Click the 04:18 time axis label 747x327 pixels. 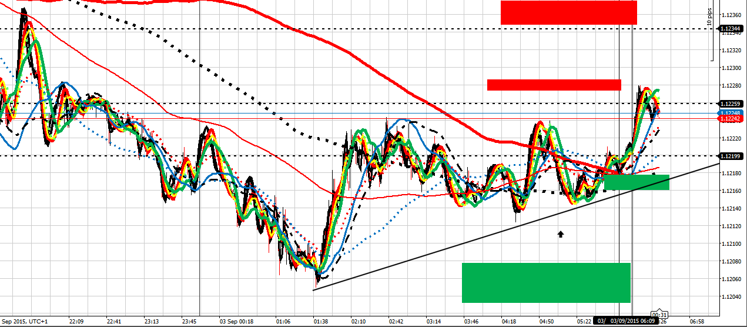click(x=509, y=322)
